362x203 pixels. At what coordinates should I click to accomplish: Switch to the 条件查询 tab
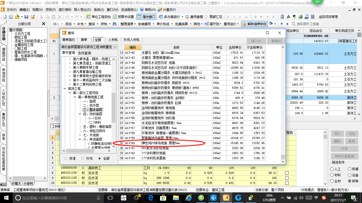point(85,53)
